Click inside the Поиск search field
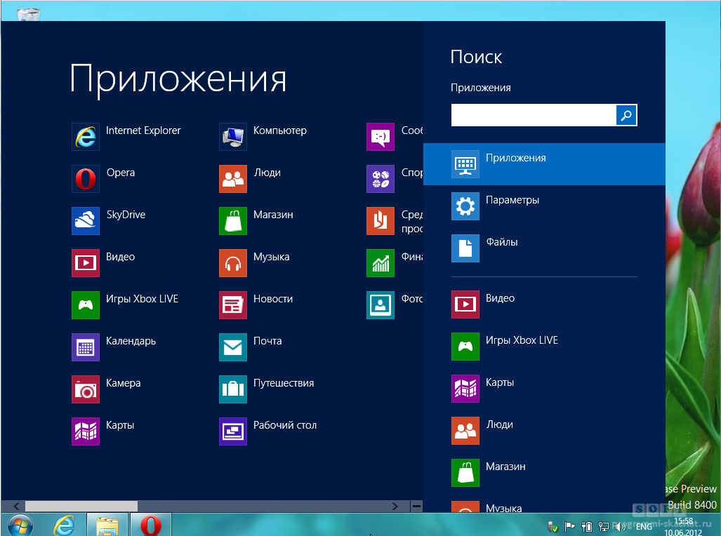The image size is (721, 536). tap(534, 115)
